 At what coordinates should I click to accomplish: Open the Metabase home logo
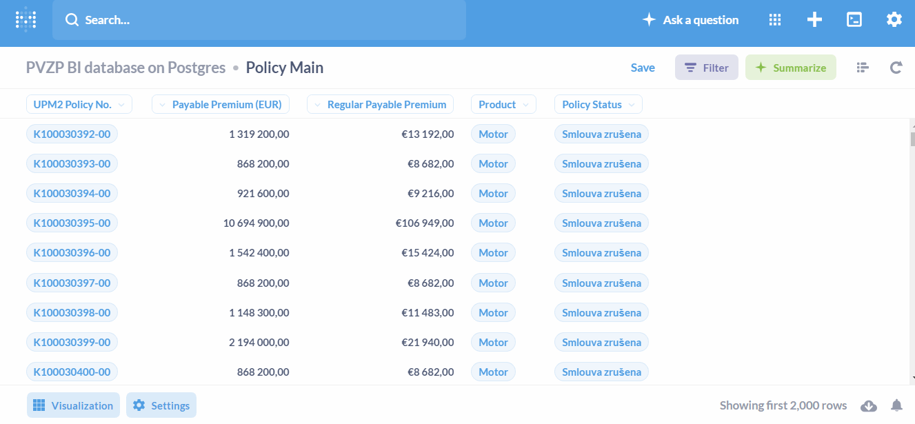(26, 19)
